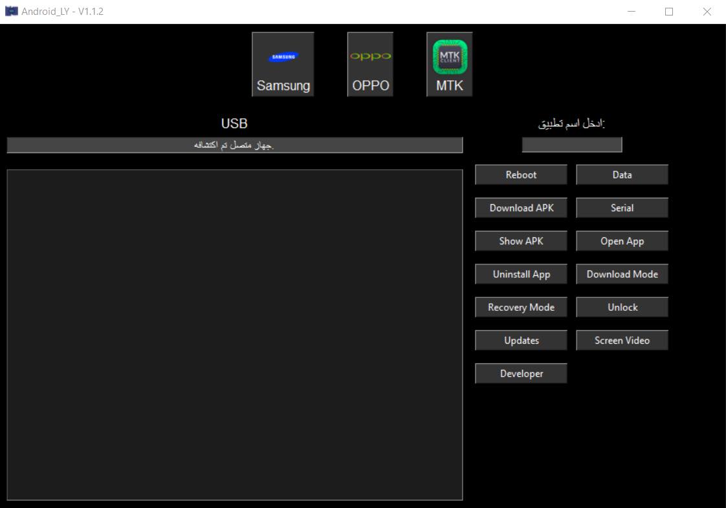Viewport: 726px width, 508px height.
Task: Click Uninstall App button
Action: 521,274
